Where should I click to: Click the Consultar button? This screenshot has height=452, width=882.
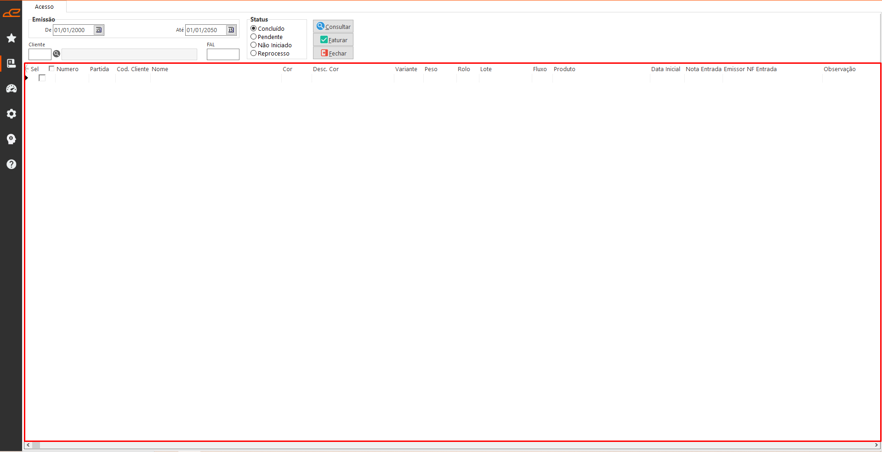coord(333,27)
